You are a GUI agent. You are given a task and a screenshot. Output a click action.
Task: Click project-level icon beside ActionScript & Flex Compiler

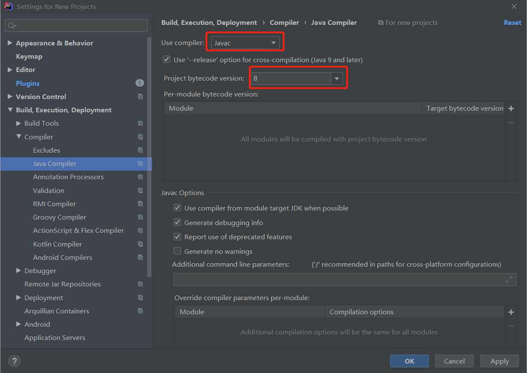pos(140,231)
